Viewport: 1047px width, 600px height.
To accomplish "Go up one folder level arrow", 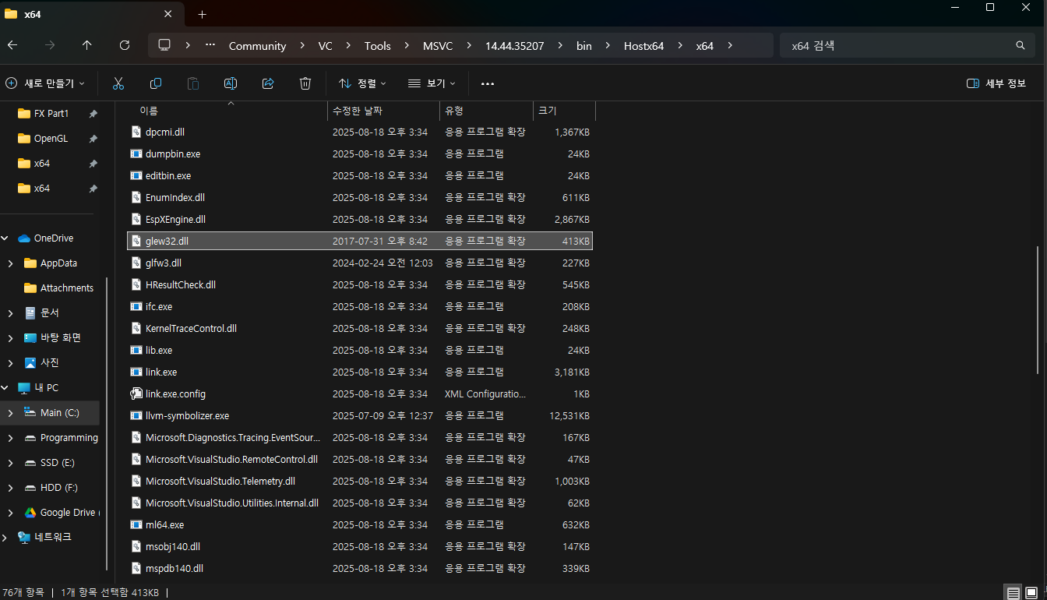I will click(87, 45).
